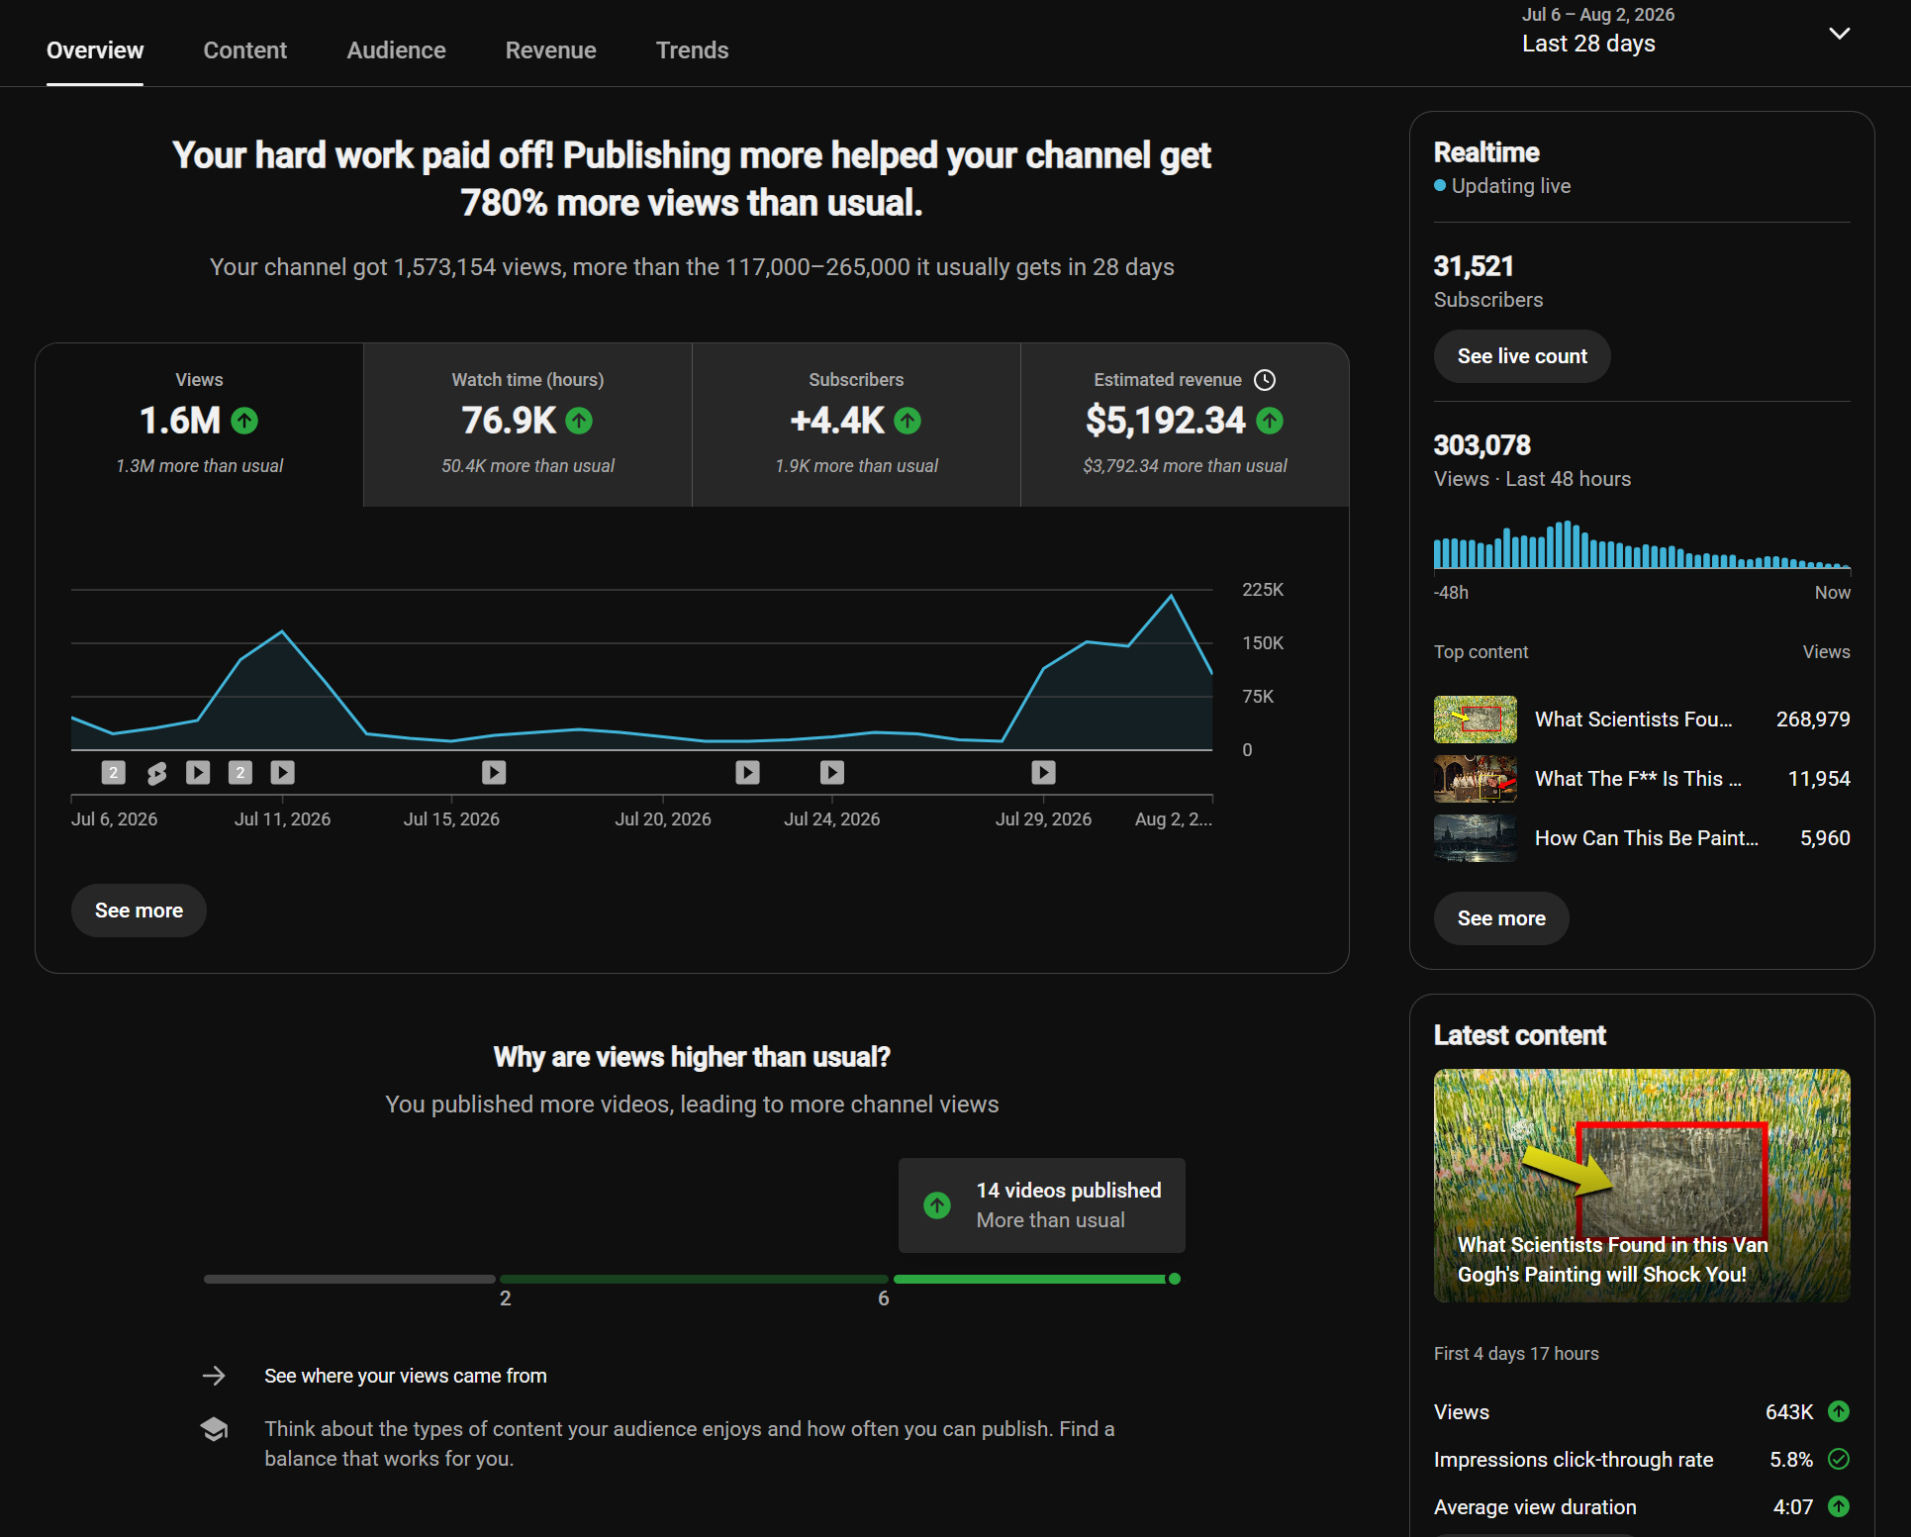Click green end dot on videos published bar
Viewport: 1911px width, 1537px height.
pyautogui.click(x=1175, y=1279)
